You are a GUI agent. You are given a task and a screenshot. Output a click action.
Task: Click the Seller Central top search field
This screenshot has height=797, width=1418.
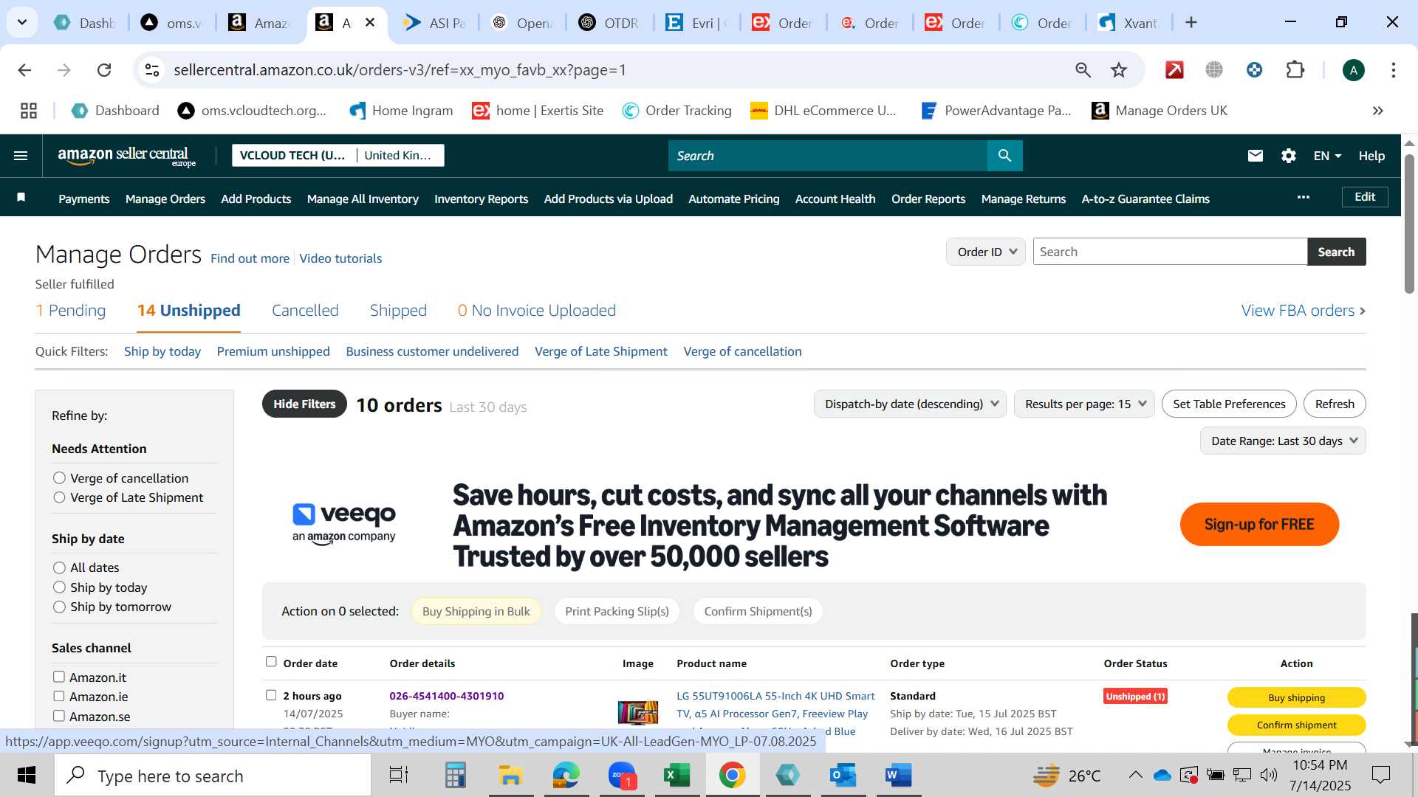(x=827, y=156)
